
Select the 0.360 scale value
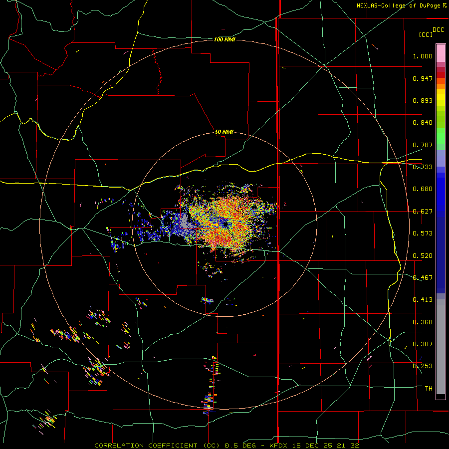[423, 322]
